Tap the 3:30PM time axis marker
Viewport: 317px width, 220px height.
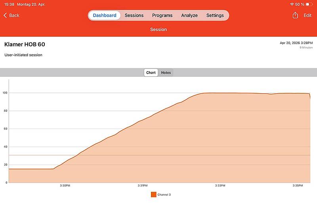coord(65,186)
